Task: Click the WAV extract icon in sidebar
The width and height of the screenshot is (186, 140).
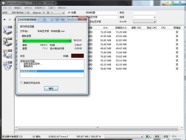Action: click(x=7, y=30)
